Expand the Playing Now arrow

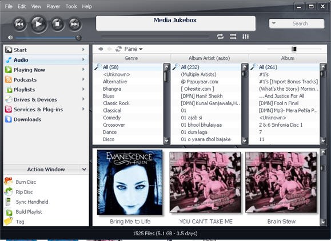pyautogui.click(x=83, y=69)
